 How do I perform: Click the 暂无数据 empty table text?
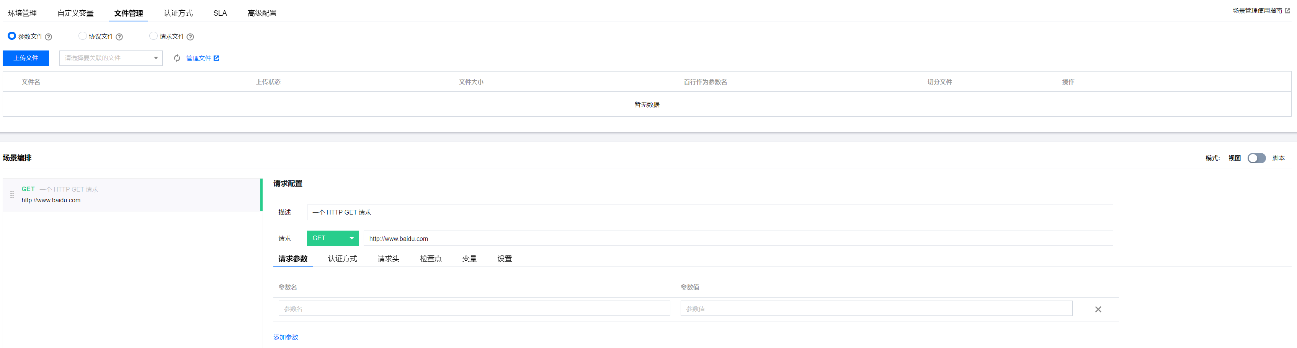click(x=647, y=105)
